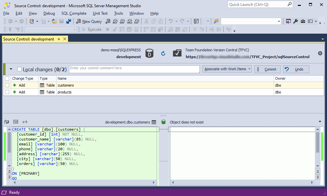Open the second toolbar row overflow options
This screenshot has height=196, width=327.
[234, 31]
